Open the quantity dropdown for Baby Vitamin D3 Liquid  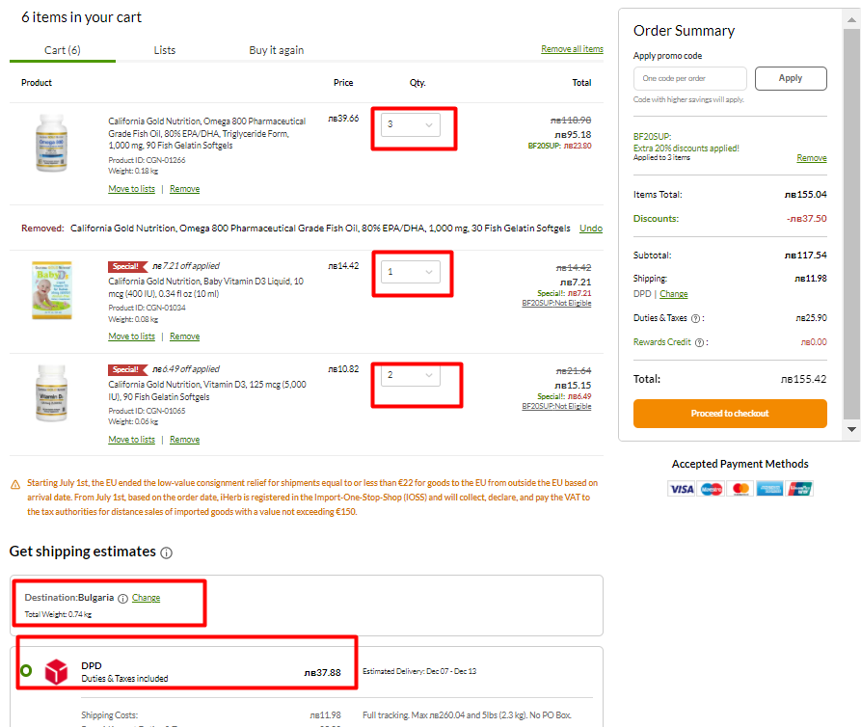pos(411,272)
